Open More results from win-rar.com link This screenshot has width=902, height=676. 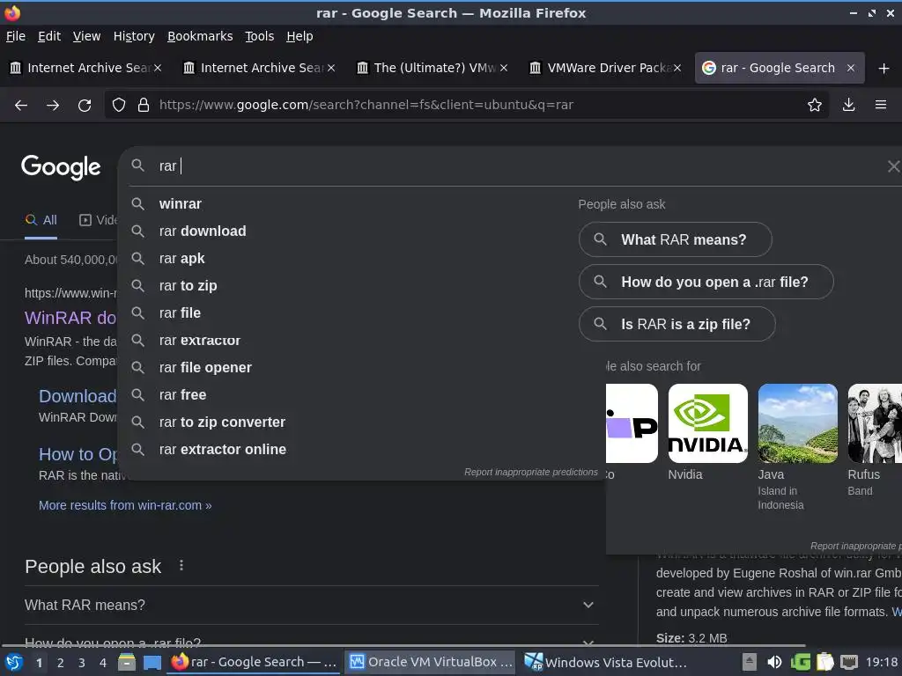125,505
